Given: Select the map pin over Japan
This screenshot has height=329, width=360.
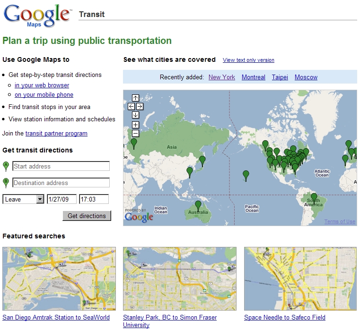Looking at the screenshot, I should 202,160.
